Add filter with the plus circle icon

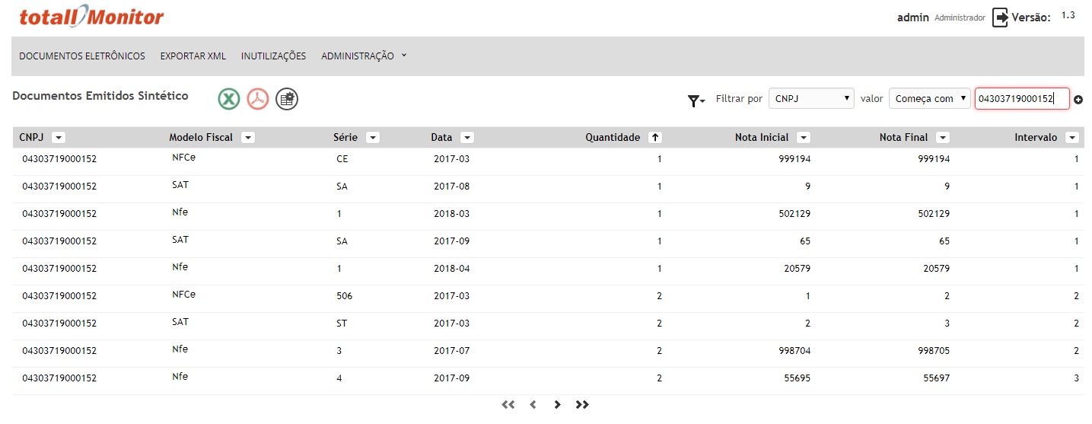1078,100
